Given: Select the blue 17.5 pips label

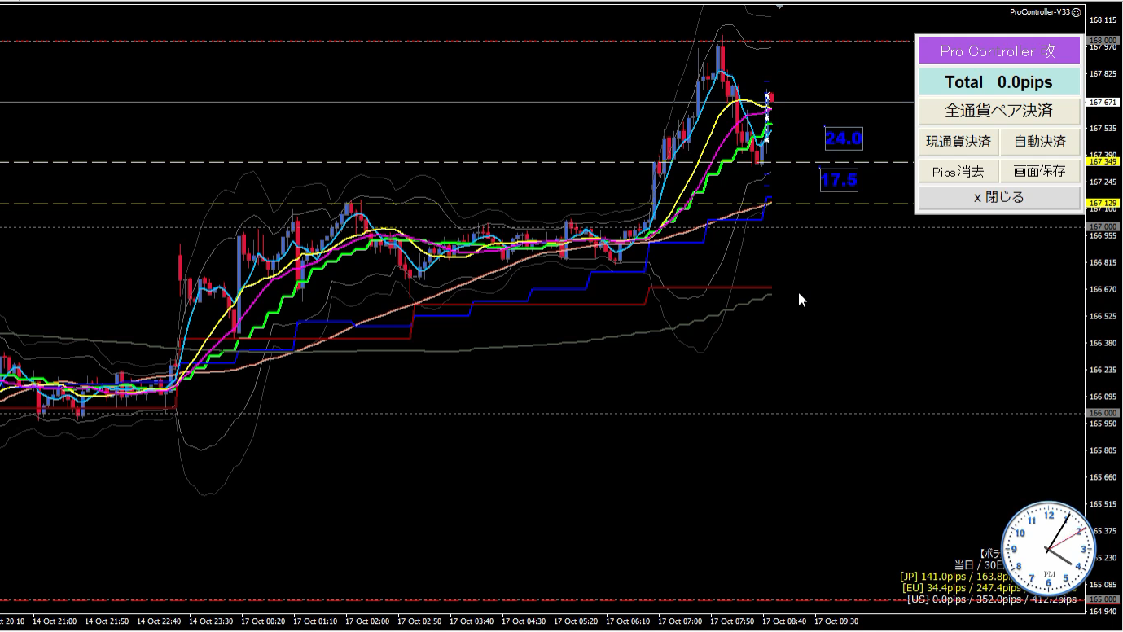Looking at the screenshot, I should click(x=839, y=180).
